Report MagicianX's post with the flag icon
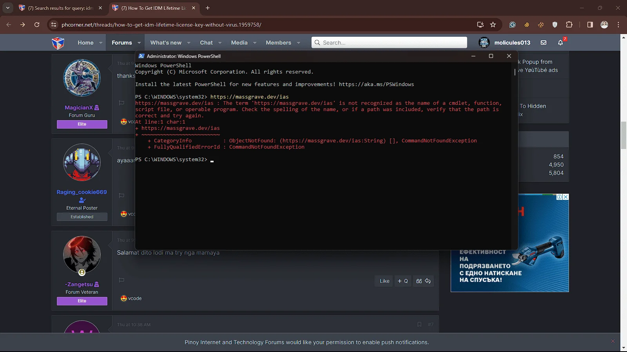The height and width of the screenshot is (352, 627). pos(121,103)
